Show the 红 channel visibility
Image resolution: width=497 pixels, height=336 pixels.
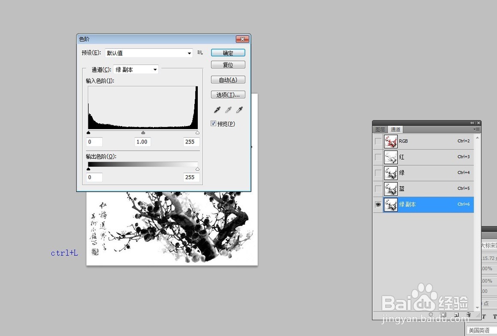[378, 157]
